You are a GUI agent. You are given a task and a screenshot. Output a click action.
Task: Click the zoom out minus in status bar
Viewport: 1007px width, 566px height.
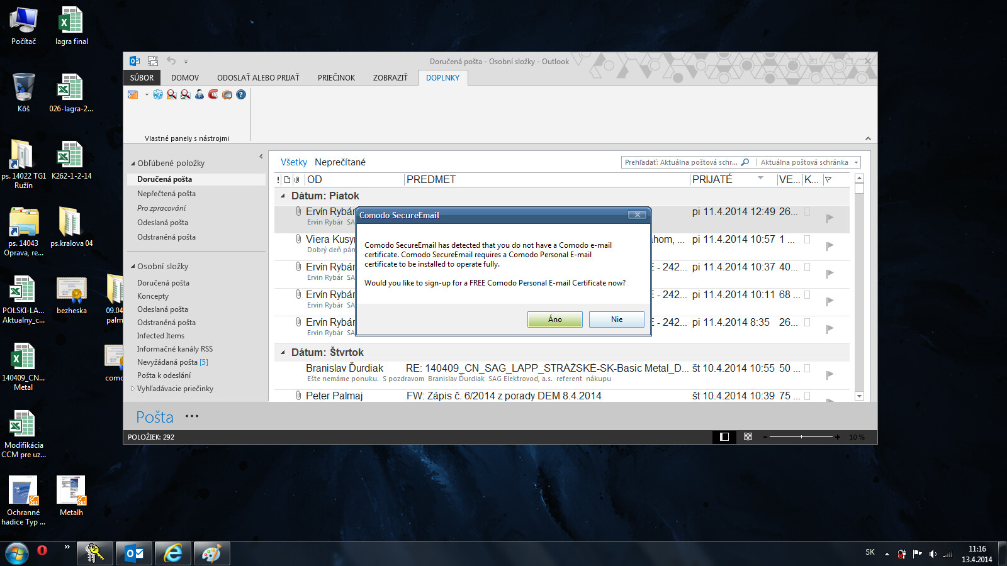coord(765,436)
